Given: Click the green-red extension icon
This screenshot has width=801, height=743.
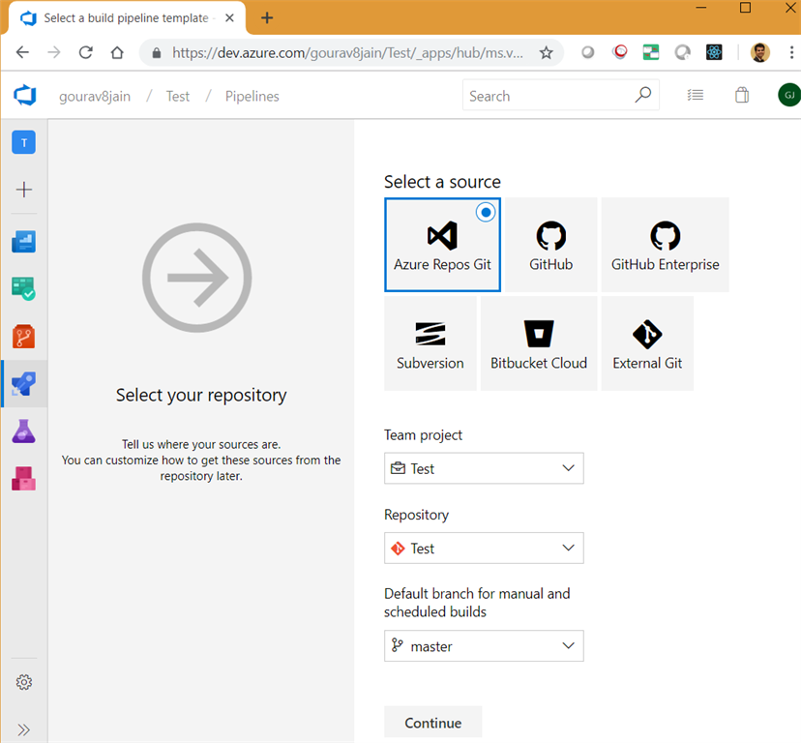Looking at the screenshot, I should [x=650, y=52].
